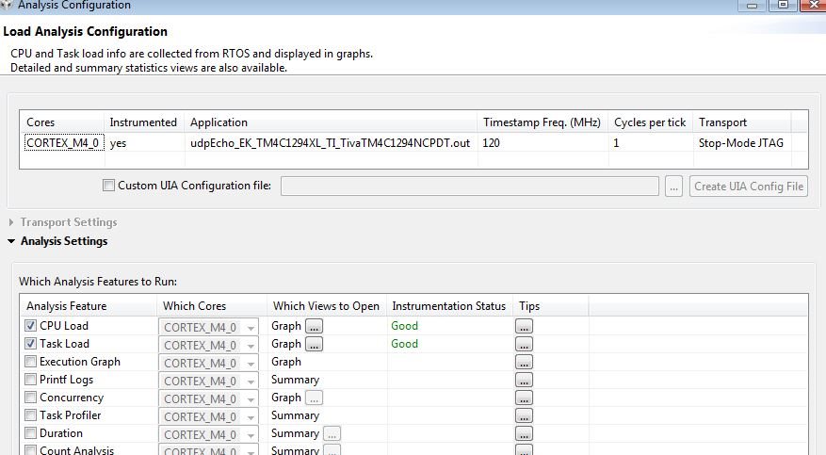Open the cores dropdown for Task Load

point(208,345)
